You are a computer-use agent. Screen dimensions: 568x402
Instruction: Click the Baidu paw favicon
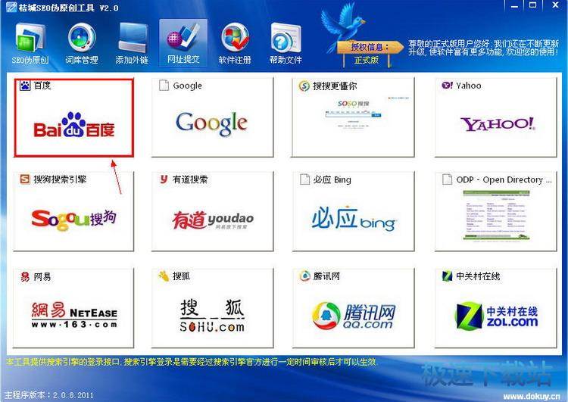pos(25,86)
